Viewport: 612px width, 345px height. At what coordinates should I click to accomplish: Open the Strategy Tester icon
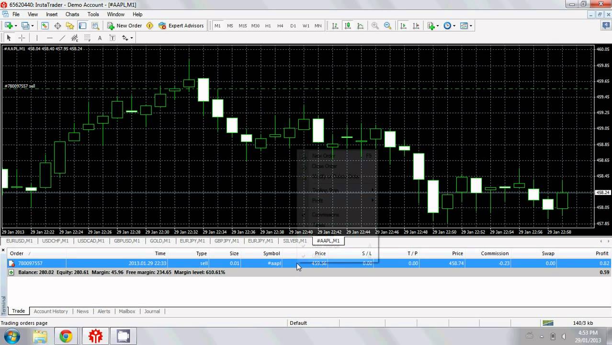pos(95,26)
